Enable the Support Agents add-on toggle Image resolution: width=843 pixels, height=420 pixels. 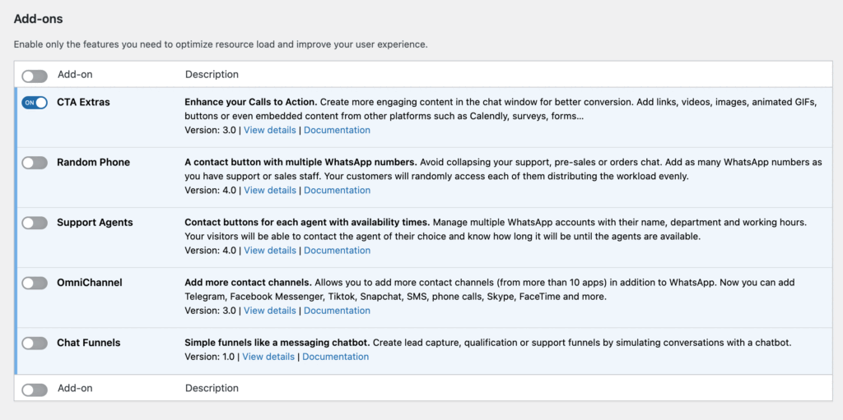pyautogui.click(x=35, y=223)
